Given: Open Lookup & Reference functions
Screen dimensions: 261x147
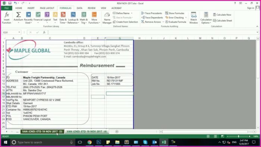Looking at the screenshot, I should pyautogui.click(x=73, y=18).
